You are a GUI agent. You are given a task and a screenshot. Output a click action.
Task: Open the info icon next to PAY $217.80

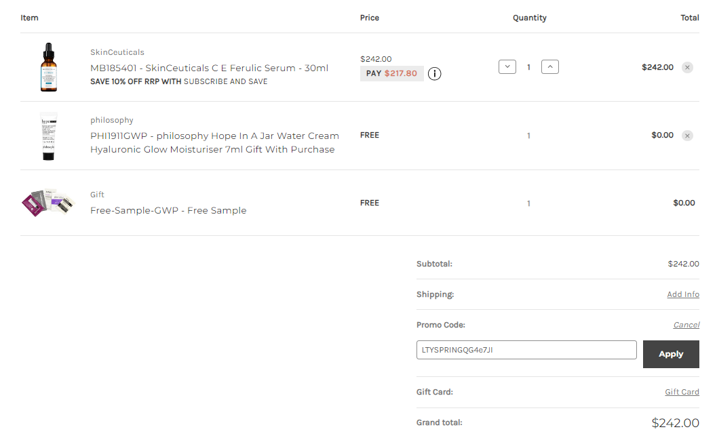[x=434, y=74]
